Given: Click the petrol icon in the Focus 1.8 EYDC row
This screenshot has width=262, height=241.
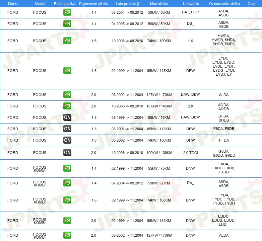Looking at the screenshot, I should tap(67, 70).
